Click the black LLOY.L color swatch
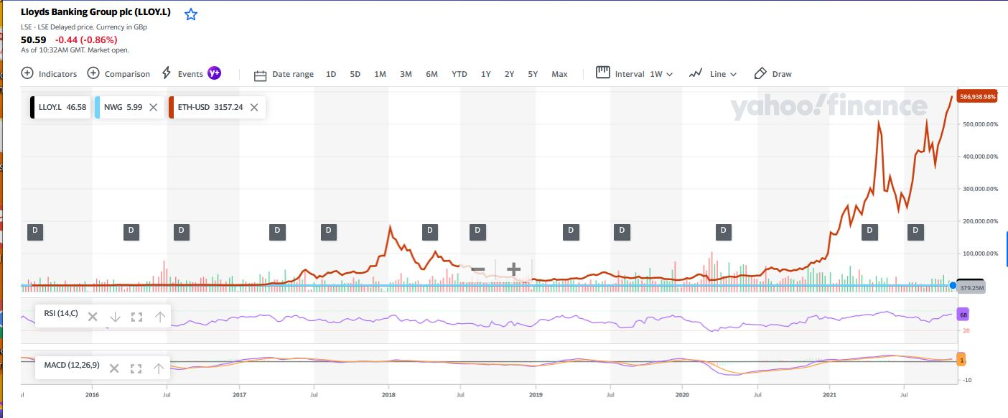 [32, 107]
